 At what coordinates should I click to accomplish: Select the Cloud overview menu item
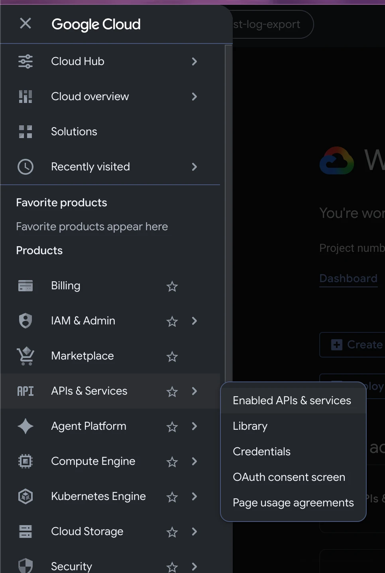point(110,97)
